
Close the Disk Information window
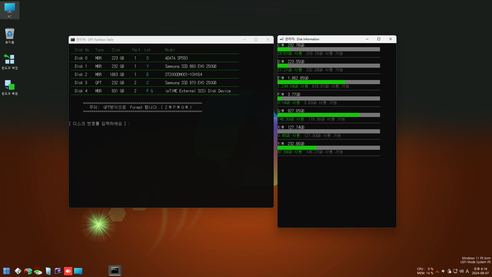[391, 39]
